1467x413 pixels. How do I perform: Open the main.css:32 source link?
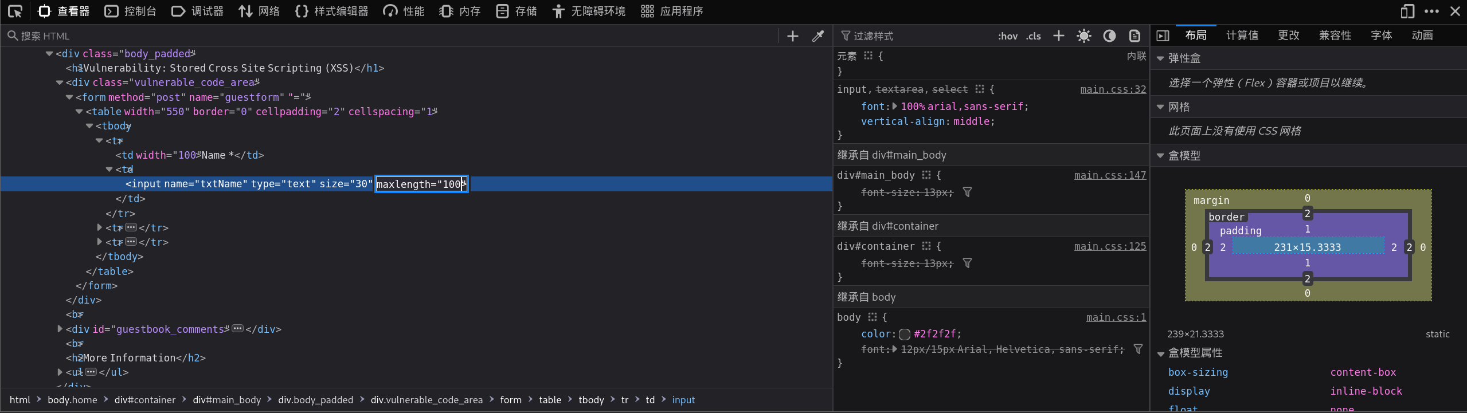point(1113,89)
